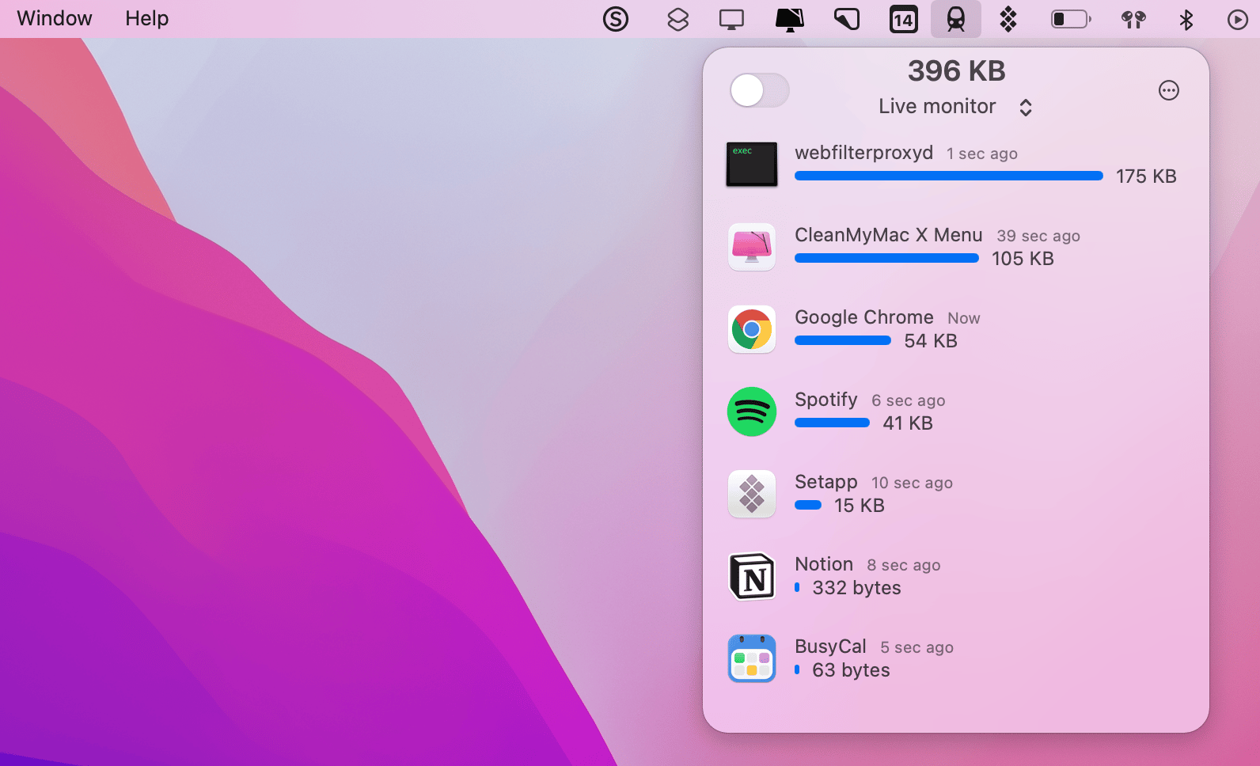
Task: Select the BusyCal entry name
Action: [830, 647]
